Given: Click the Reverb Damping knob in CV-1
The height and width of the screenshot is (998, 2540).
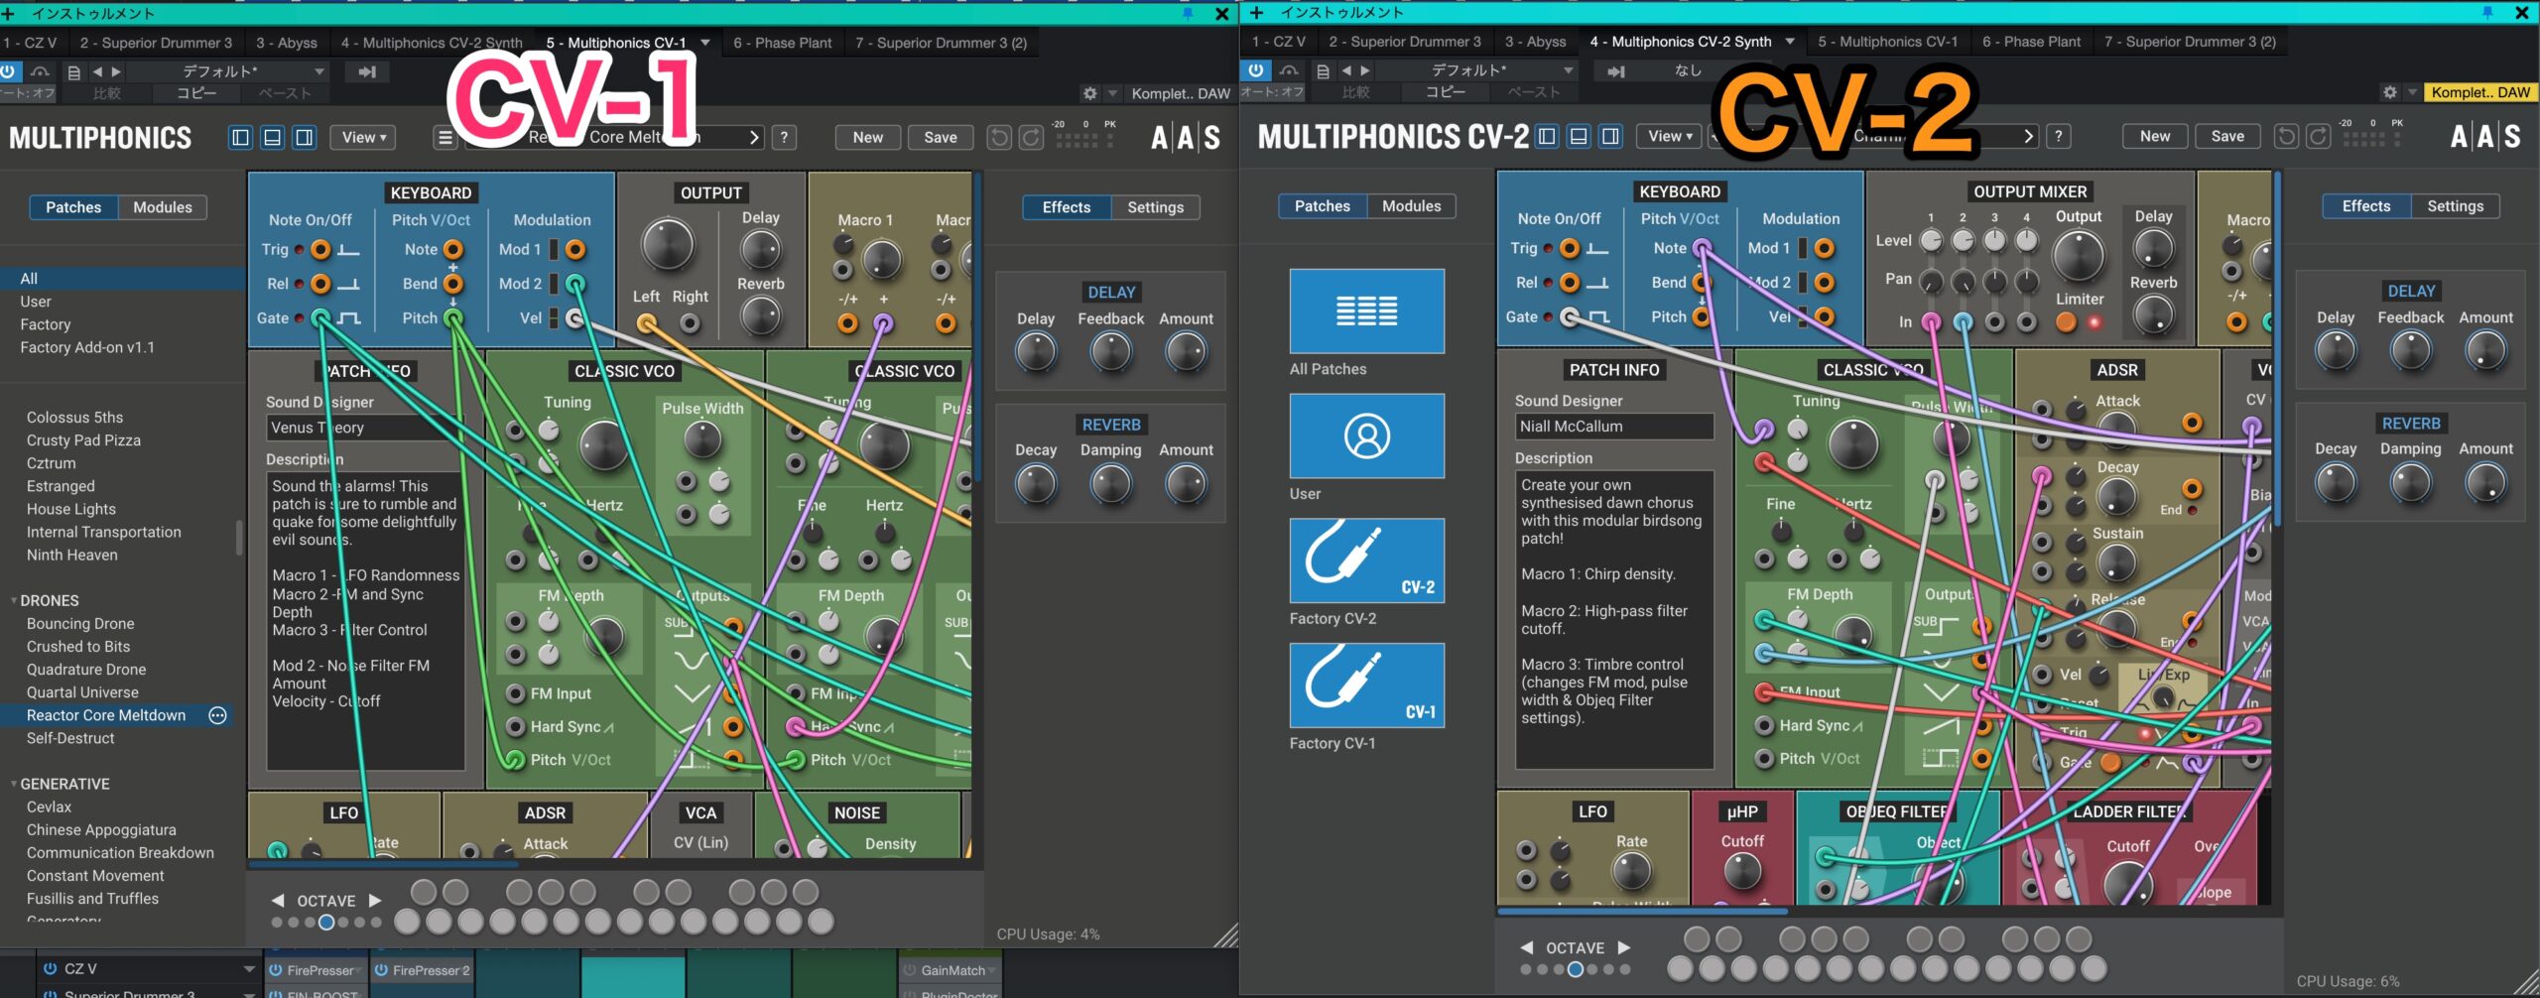Looking at the screenshot, I should click(x=1110, y=484).
